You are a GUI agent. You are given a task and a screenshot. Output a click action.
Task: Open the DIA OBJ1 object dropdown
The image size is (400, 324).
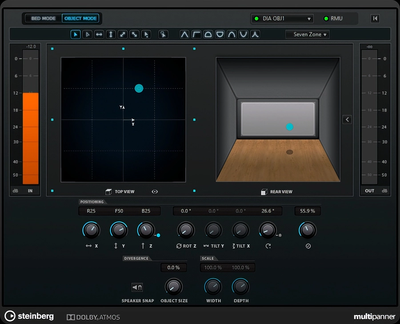[x=282, y=19]
